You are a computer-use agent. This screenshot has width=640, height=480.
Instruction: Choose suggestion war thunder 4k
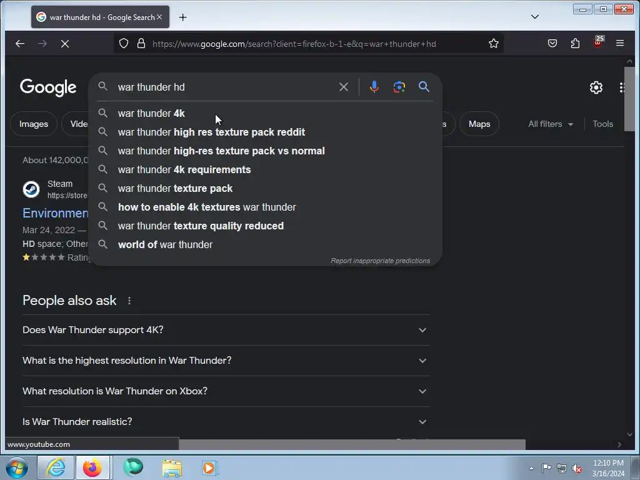click(x=265, y=114)
